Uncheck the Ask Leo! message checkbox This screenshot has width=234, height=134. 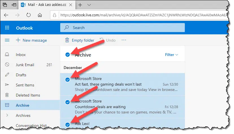[x=68, y=125]
